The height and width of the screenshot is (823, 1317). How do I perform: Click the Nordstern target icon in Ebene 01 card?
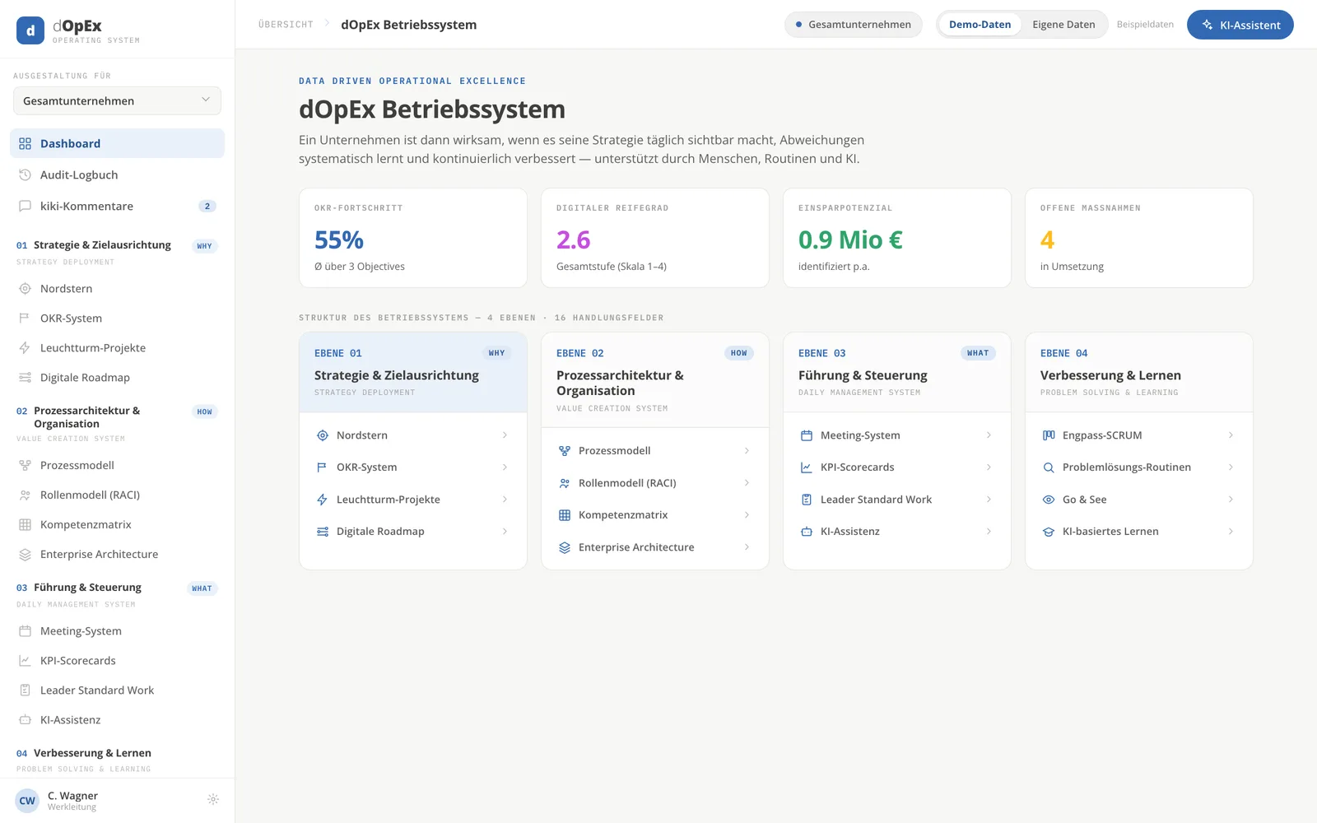(323, 435)
